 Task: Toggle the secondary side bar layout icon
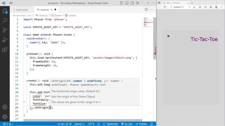pos(132,3)
